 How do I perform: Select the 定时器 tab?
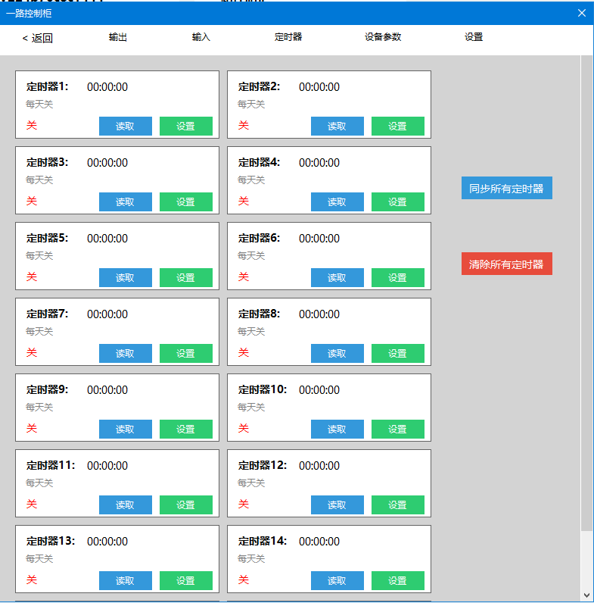click(x=288, y=37)
